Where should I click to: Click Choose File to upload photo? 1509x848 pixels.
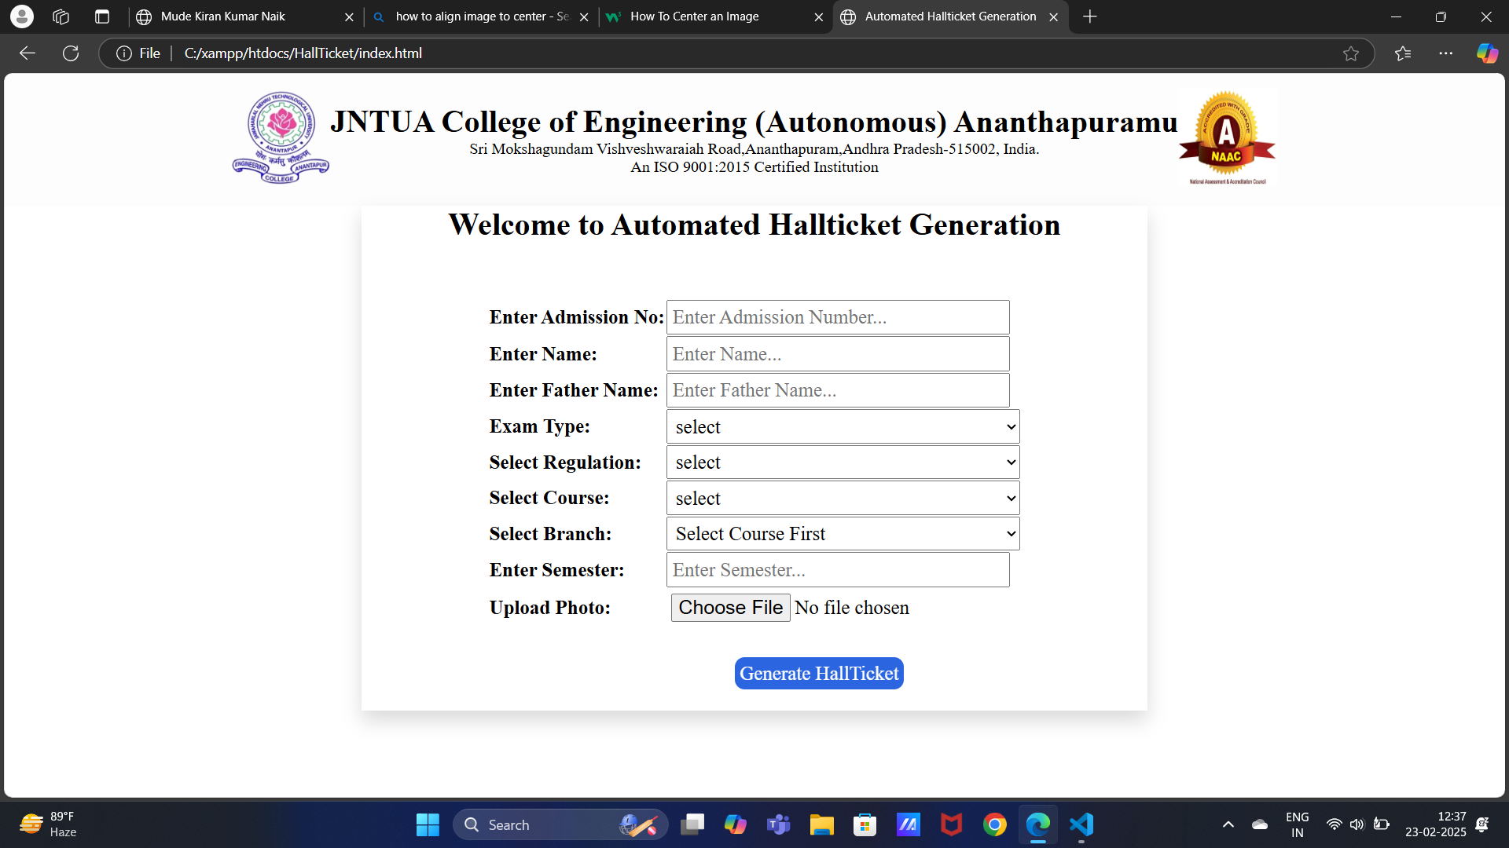[x=730, y=608]
